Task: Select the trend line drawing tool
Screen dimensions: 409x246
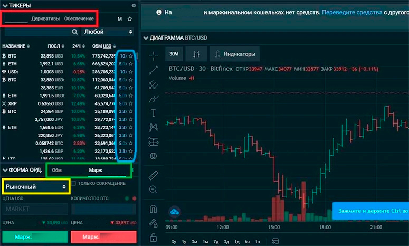Action: [x=154, y=70]
